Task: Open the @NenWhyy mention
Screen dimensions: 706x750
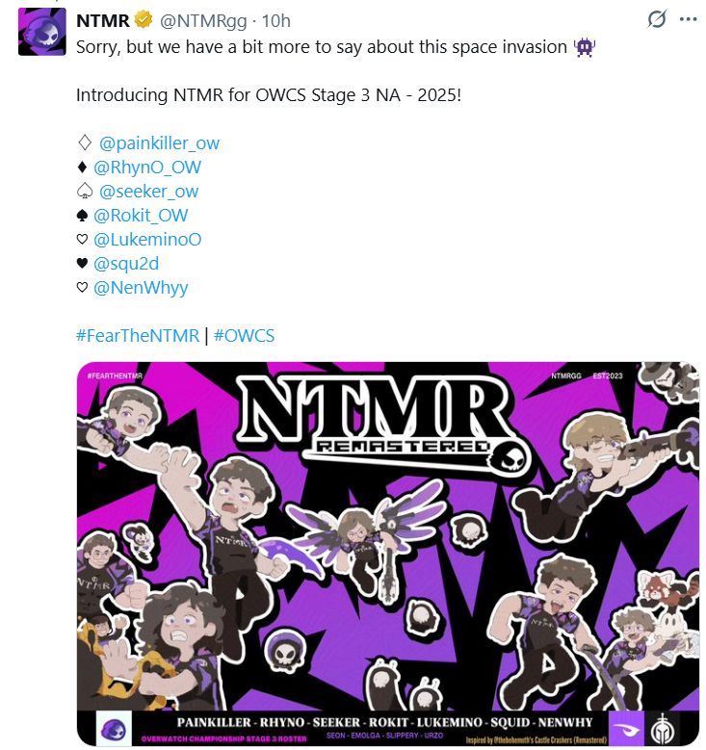Action: 141,288
